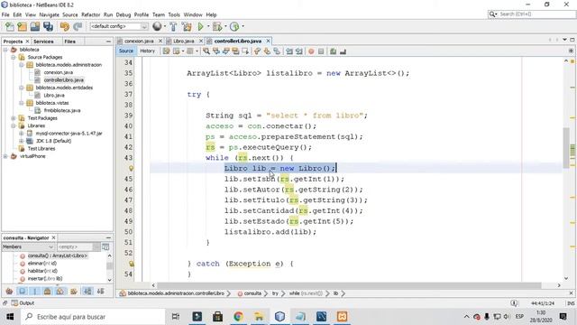577x325 pixels.
Task: Switch to the Libro.java tab
Action: 183,41
